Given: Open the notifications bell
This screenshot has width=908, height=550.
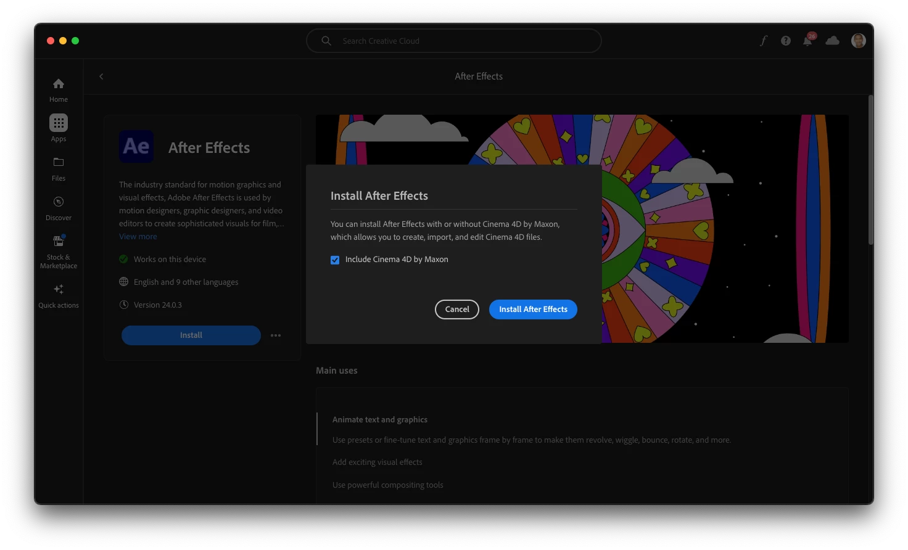Looking at the screenshot, I should [808, 40].
